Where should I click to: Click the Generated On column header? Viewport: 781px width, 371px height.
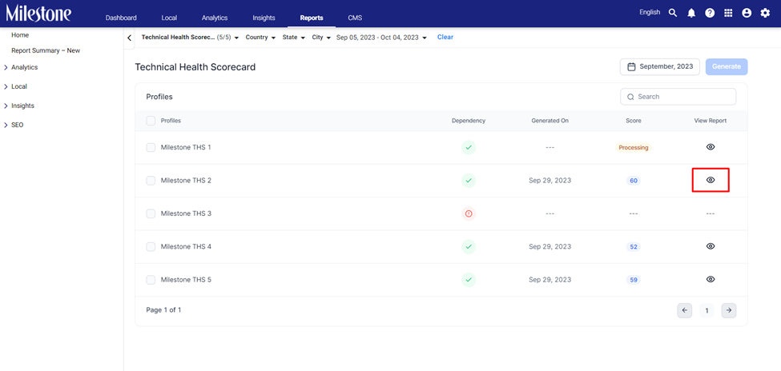[x=550, y=121]
